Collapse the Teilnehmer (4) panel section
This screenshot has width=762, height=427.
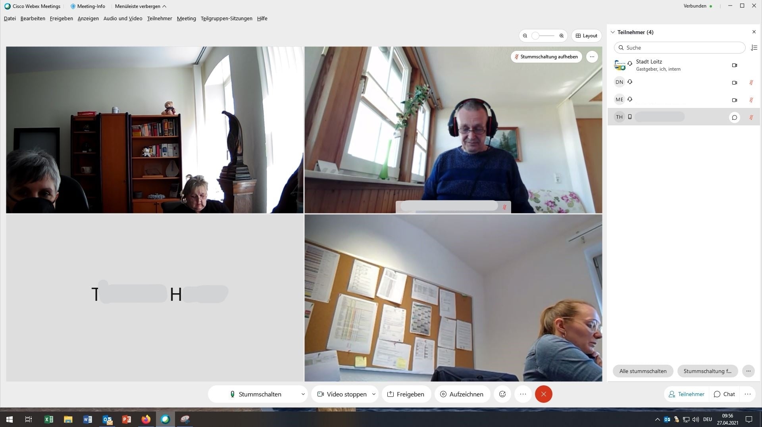[x=613, y=32]
